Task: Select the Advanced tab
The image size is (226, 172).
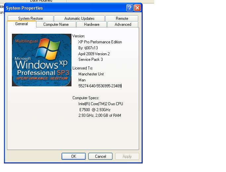Action: click(x=123, y=24)
